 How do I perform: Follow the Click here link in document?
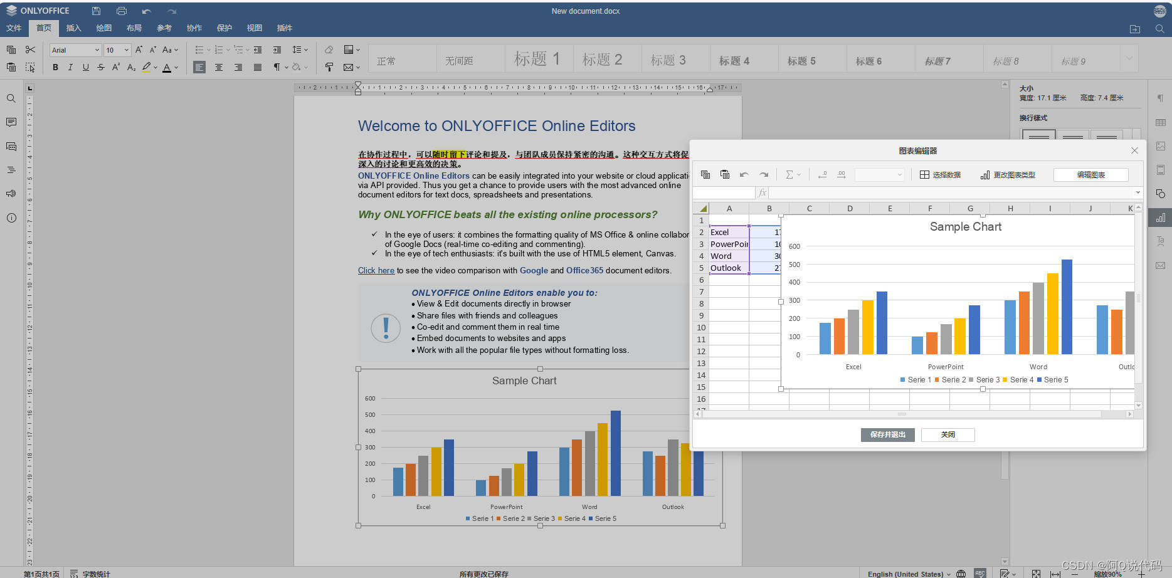click(x=376, y=270)
